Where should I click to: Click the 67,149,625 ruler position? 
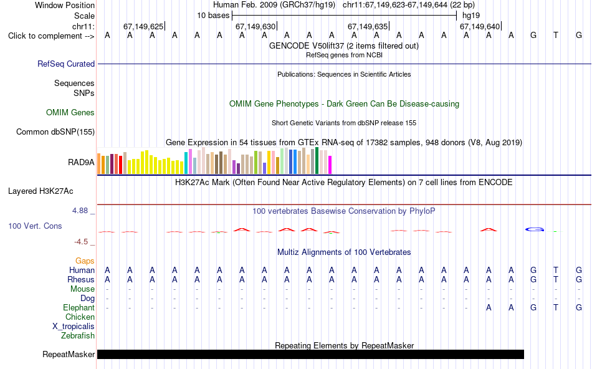coord(143,26)
